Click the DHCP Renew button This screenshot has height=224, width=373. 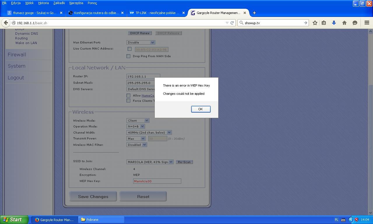[140, 33]
